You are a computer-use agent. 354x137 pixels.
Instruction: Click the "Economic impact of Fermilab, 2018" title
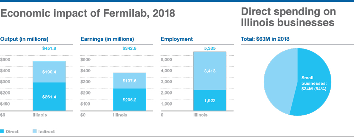point(88,13)
